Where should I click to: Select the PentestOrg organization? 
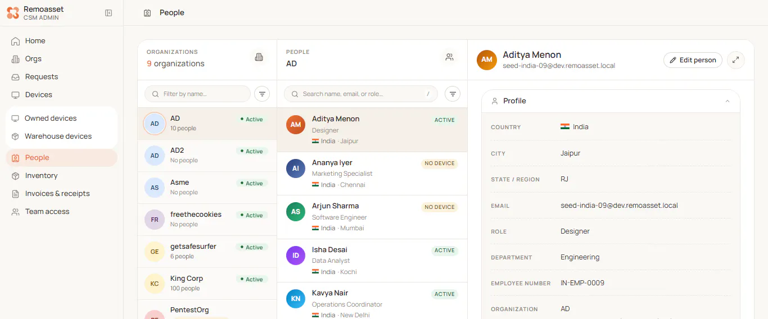click(207, 309)
